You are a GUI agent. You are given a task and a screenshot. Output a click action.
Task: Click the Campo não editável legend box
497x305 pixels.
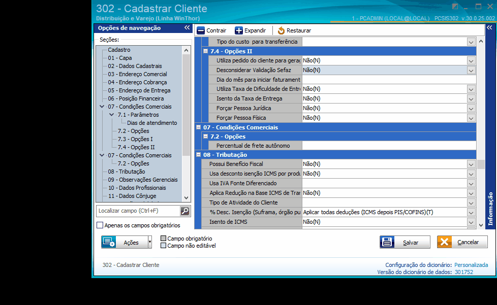click(x=164, y=246)
